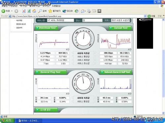
Task: Open the 검색 search pane
Action: (x=42, y=11)
